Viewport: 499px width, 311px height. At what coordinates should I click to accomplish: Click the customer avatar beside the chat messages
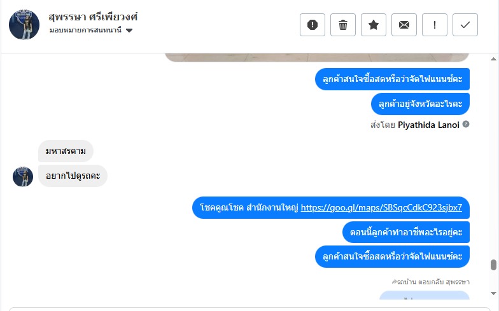[x=23, y=176]
